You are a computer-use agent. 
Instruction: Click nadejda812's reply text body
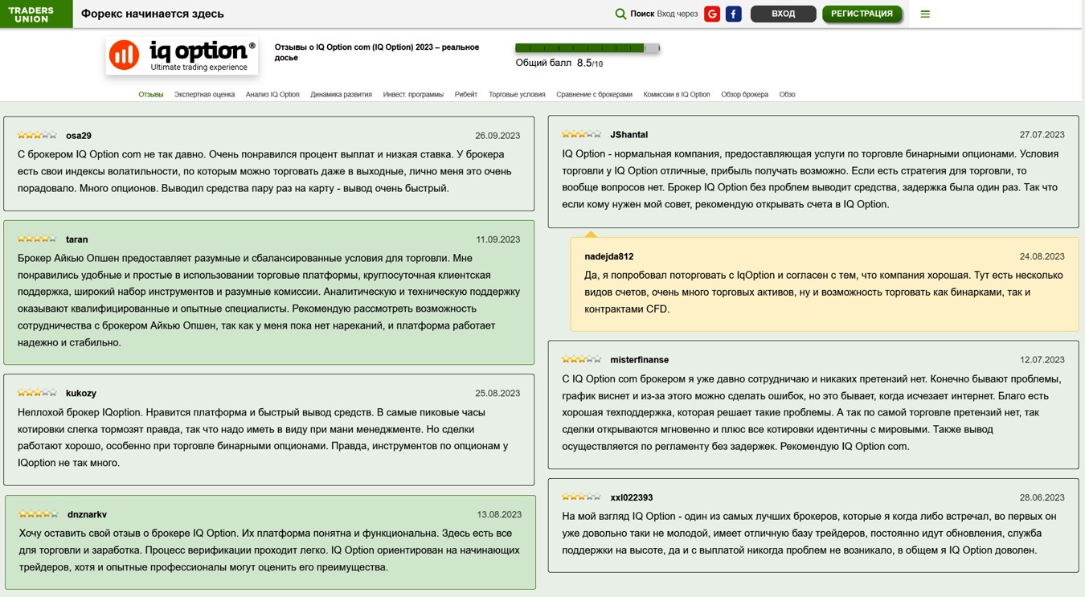[824, 292]
